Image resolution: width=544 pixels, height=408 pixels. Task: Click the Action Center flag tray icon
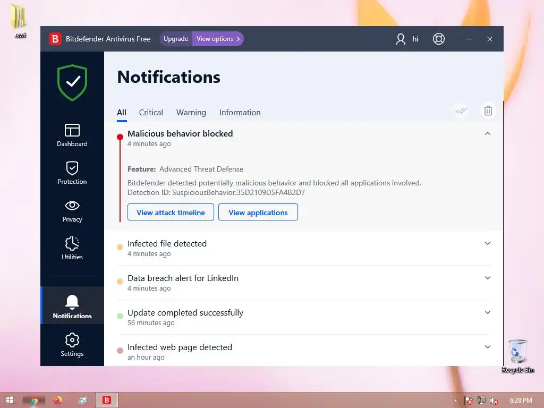pos(469,401)
